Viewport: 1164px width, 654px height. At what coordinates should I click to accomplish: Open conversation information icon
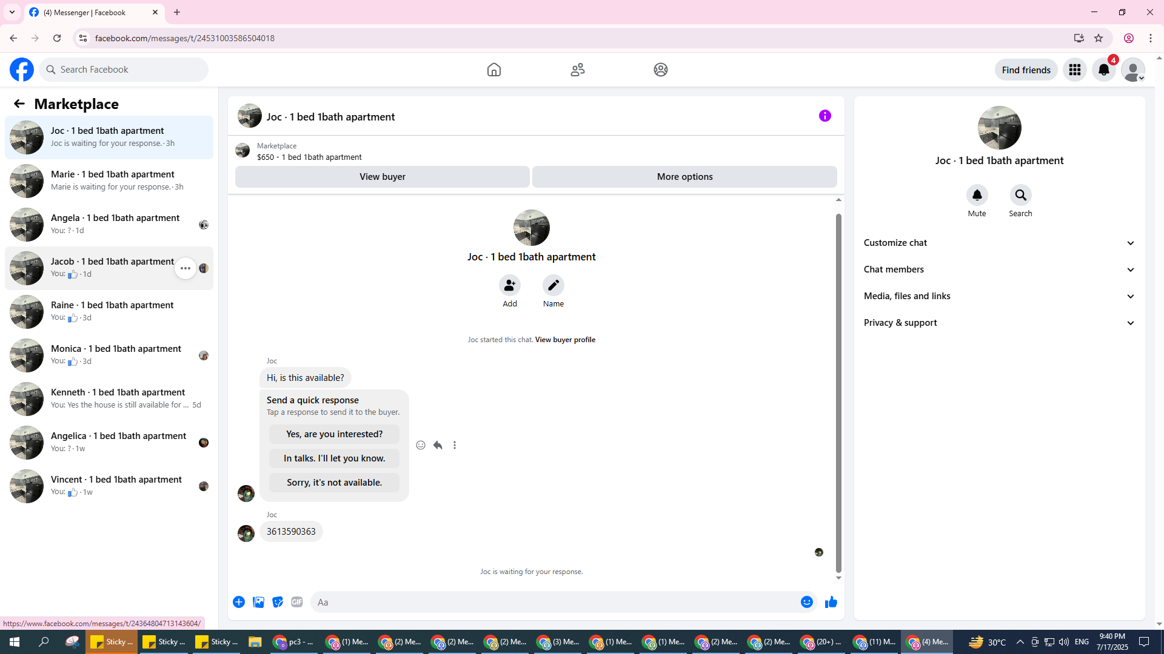825,116
